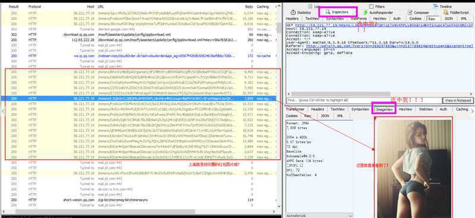
Task: Select the device.ra.live.com:443 tunnel row
Action: tap(139, 189)
